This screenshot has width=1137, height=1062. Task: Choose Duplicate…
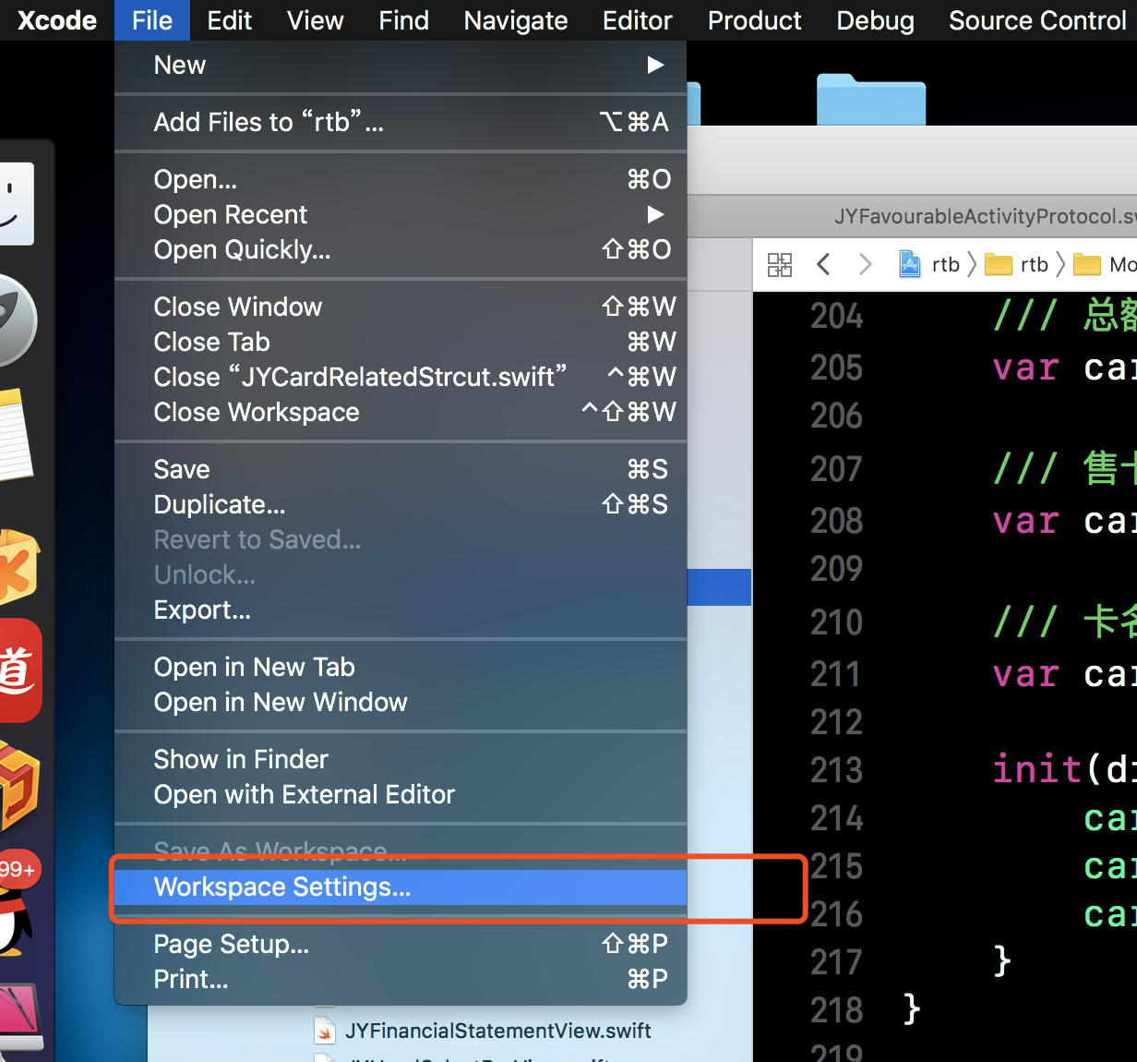[401, 504]
